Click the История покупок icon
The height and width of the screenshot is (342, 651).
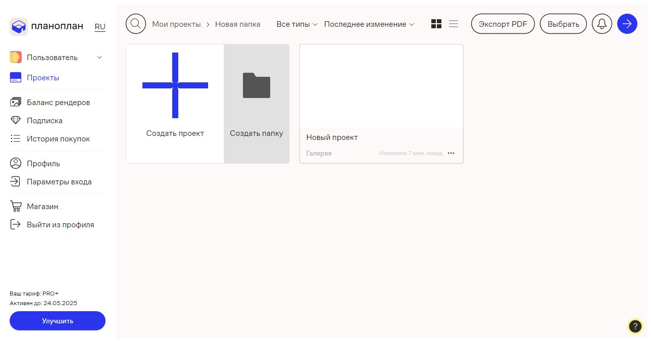[x=16, y=138]
